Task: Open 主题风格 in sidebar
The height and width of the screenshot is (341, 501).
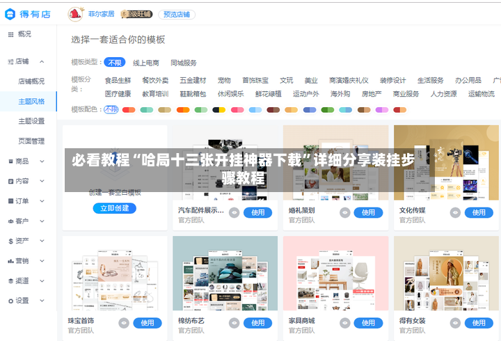Action: (31, 102)
